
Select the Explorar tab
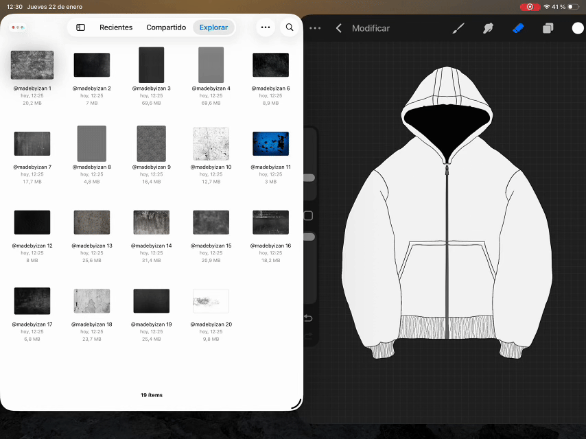pyautogui.click(x=213, y=27)
